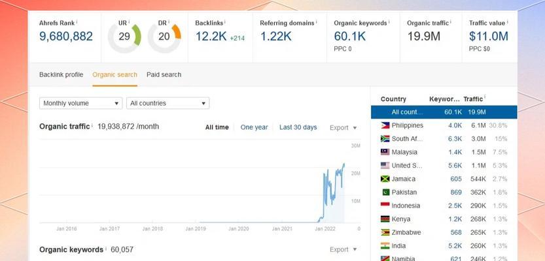Screen dimensions: 545x261
Task: Click the 1.2K keywords value for Kenya
Action: 455,219
